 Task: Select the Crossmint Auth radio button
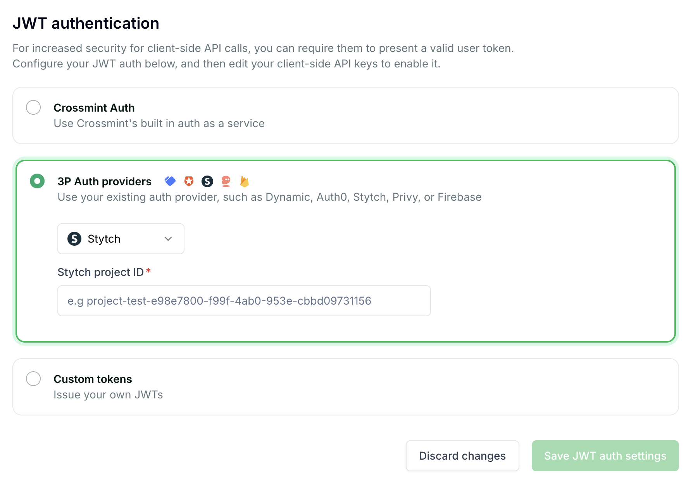[33, 107]
